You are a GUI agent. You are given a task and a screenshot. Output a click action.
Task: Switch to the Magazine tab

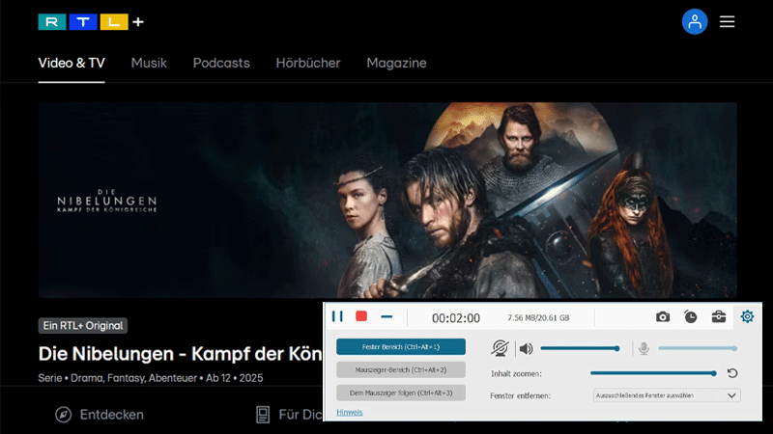[396, 63]
